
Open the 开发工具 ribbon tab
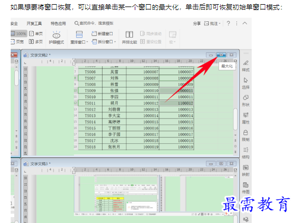click(34, 24)
